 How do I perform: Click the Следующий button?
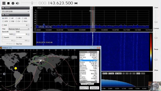point(95,88)
